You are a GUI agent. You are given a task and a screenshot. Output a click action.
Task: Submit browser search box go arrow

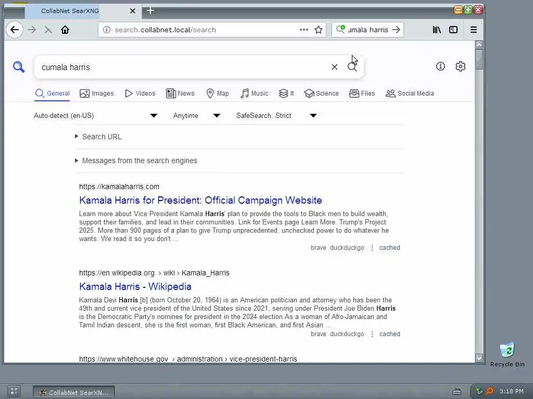coord(396,30)
